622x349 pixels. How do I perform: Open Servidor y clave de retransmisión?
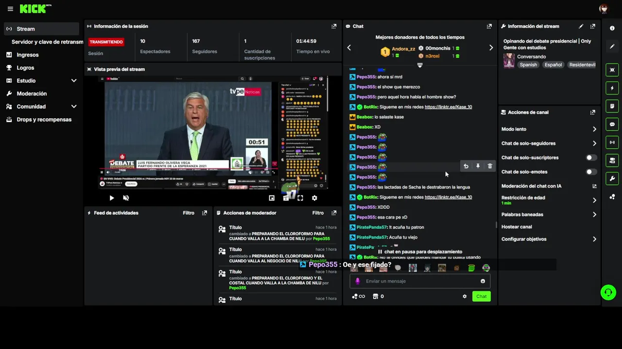click(47, 42)
